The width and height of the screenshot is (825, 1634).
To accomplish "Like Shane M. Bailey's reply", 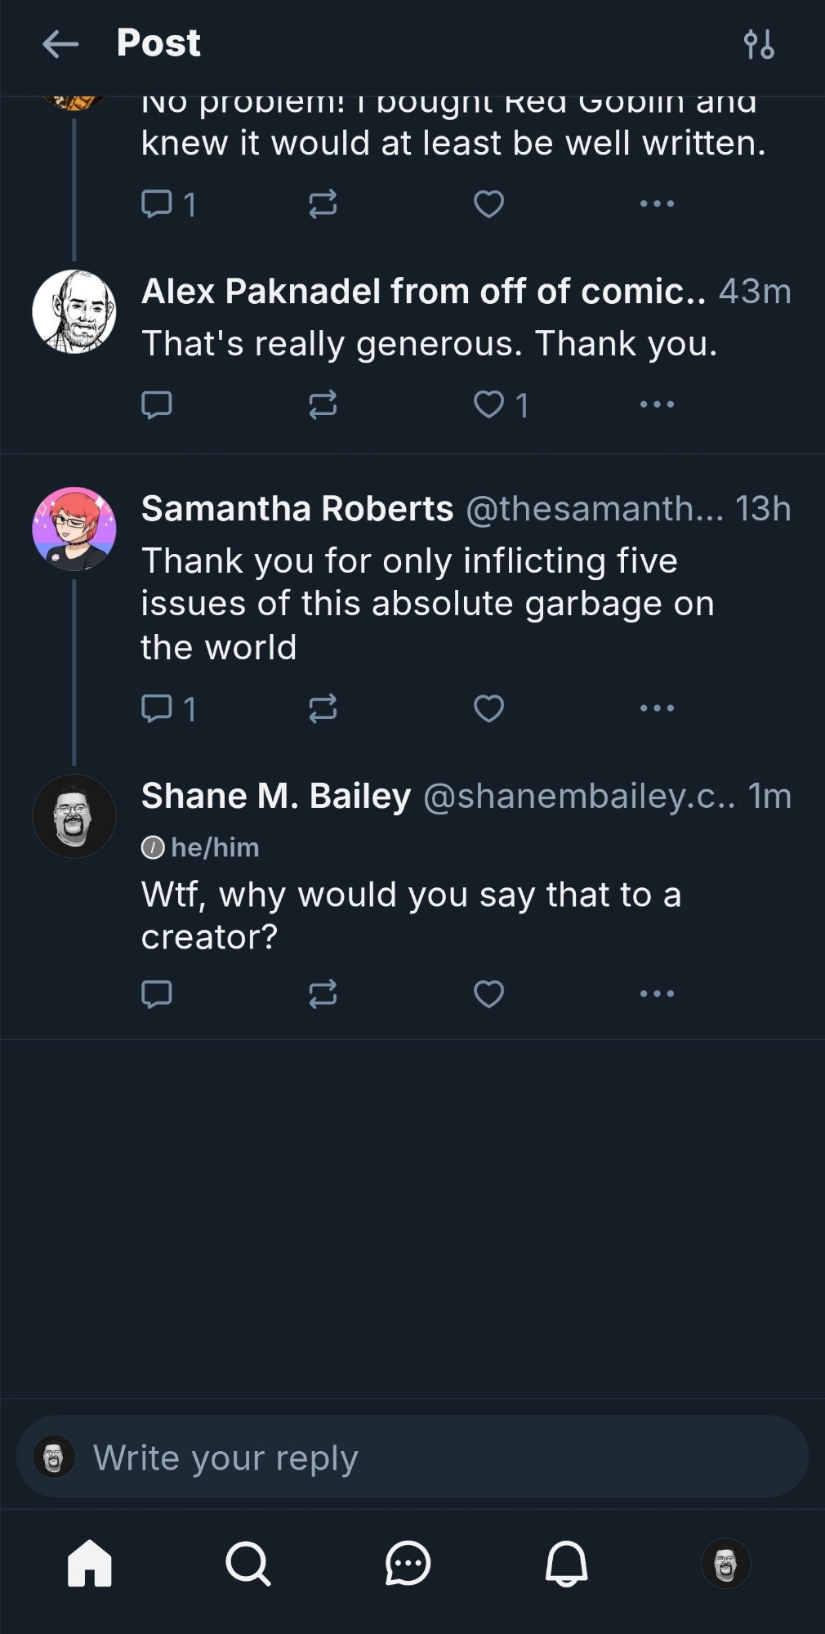I will pos(489,994).
